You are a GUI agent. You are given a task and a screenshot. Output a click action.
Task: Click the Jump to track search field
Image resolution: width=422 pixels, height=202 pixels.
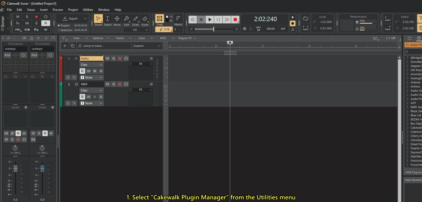104,46
